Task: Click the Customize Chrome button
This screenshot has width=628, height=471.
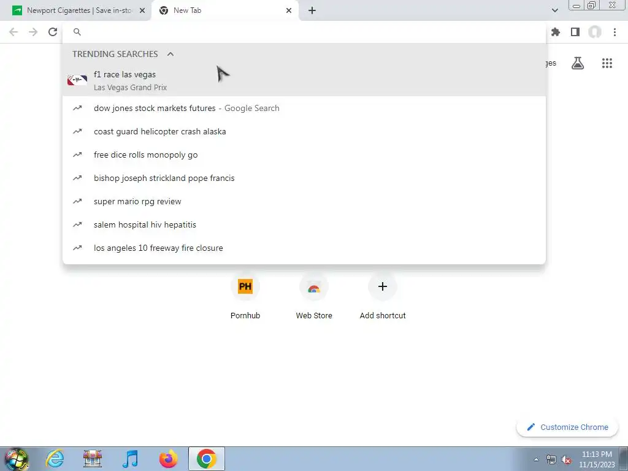Action: pos(567,427)
